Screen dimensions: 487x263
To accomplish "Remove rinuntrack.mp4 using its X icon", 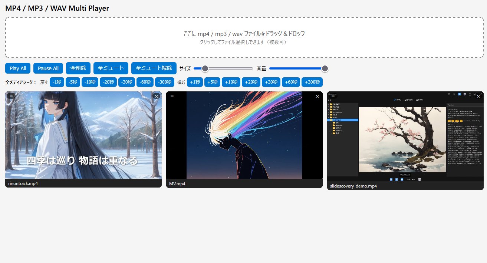I will (156, 96).
